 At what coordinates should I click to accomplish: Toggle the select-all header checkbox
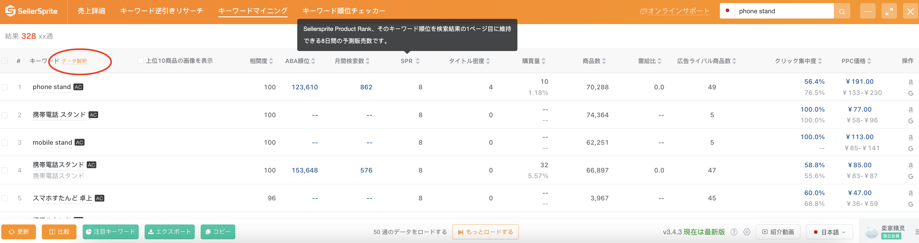click(5, 61)
